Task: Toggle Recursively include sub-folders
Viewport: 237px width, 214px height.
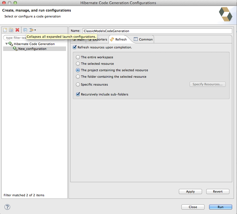Action: pos(78,94)
